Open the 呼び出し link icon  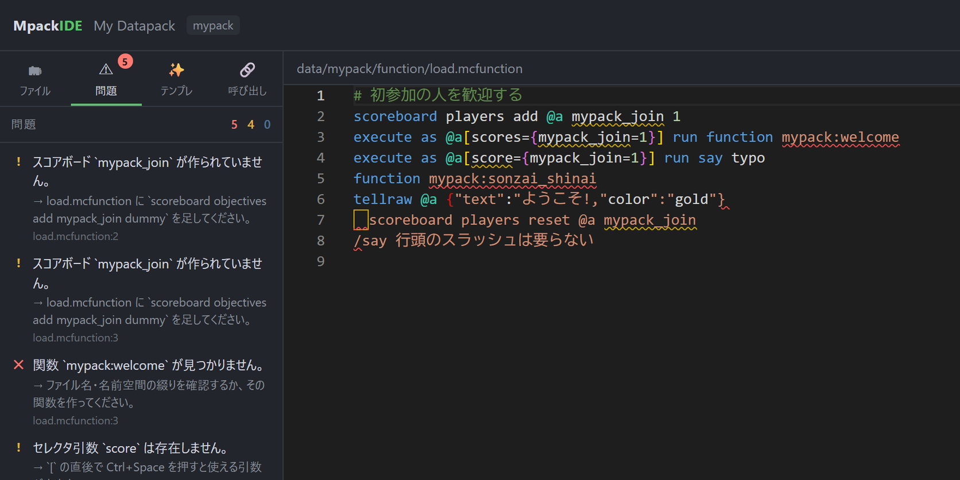pos(247,69)
